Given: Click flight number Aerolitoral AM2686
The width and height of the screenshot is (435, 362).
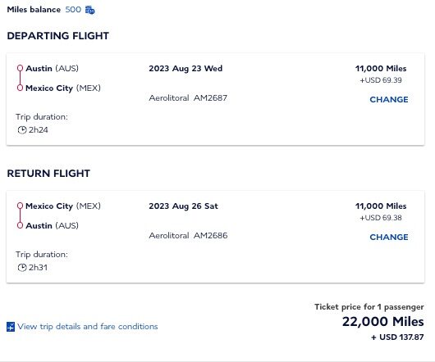Looking at the screenshot, I should (188, 236).
